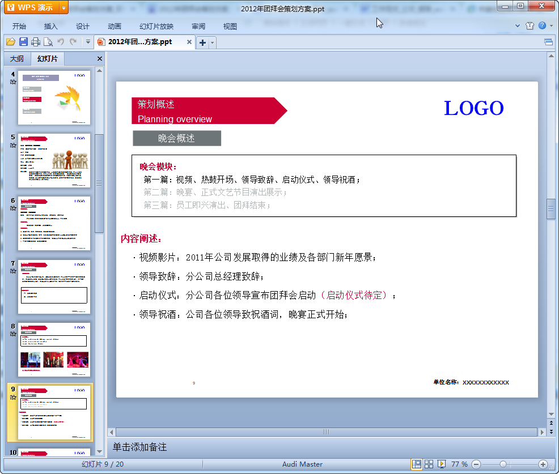Expand the WPS 演示 menu dropdown arrow
The image size is (559, 474).
[x=64, y=7]
